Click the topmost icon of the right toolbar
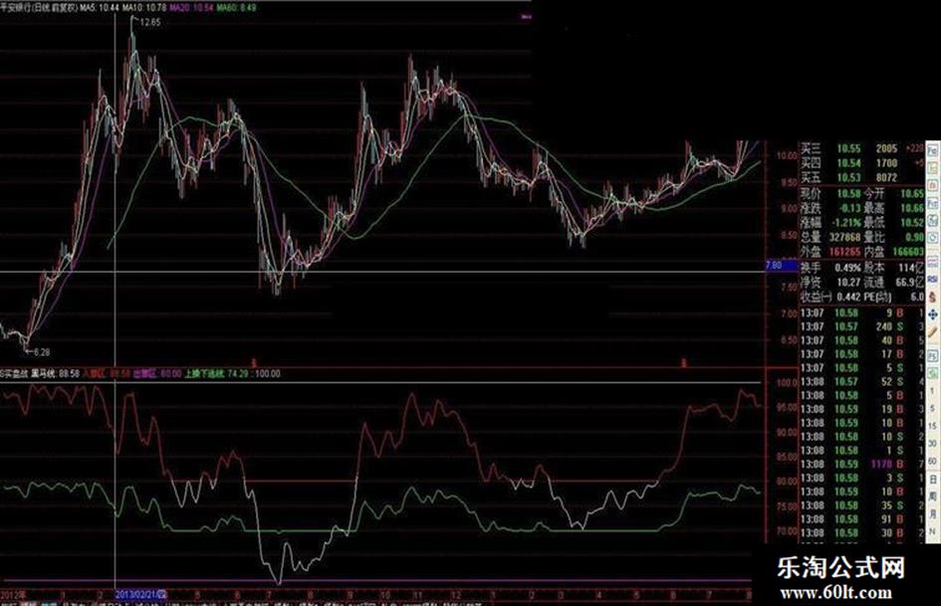The height and width of the screenshot is (606, 941). (x=933, y=150)
